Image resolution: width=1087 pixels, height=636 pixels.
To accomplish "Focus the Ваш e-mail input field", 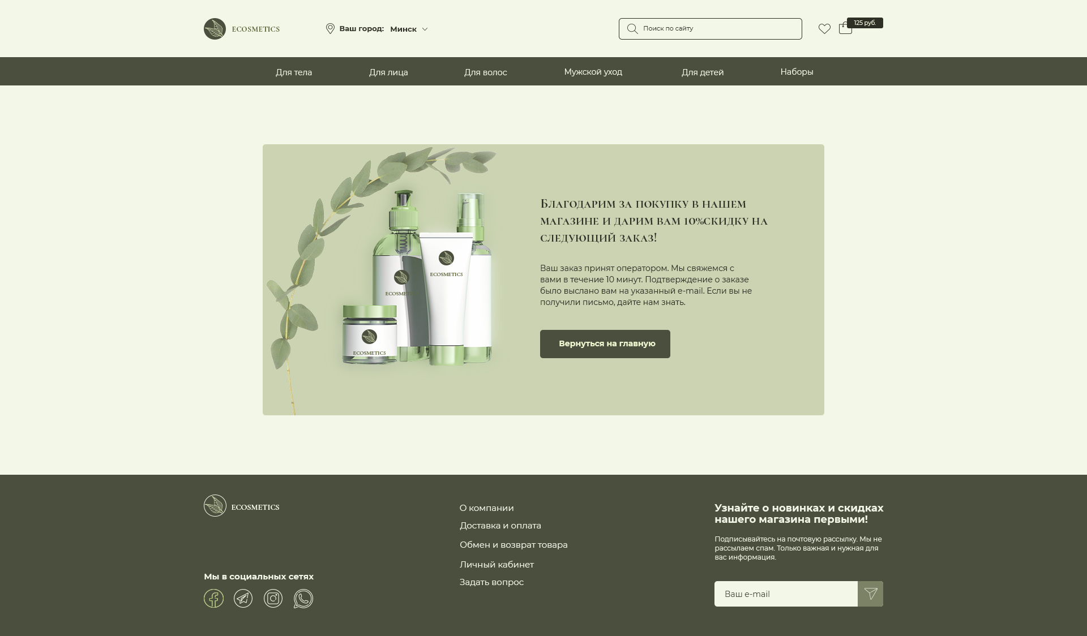I will (786, 594).
